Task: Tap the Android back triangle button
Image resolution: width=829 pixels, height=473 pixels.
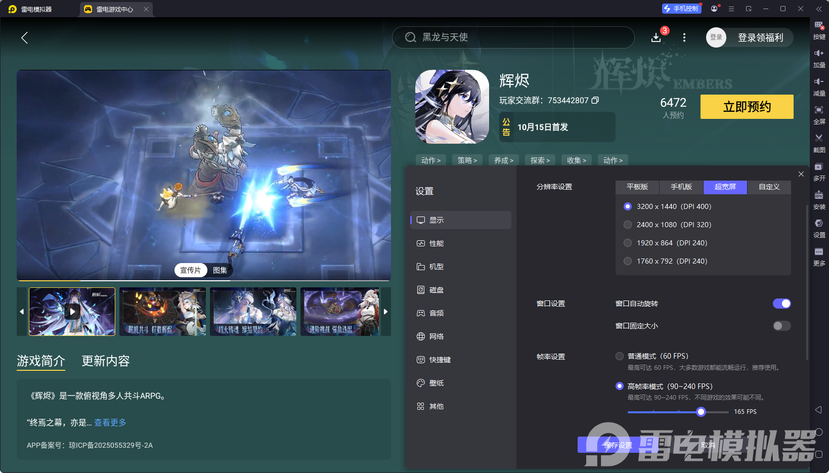Action: coord(818,410)
